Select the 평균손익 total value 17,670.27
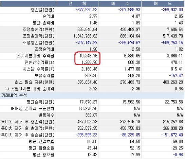This screenshot has height=159, width=185. [88, 102]
